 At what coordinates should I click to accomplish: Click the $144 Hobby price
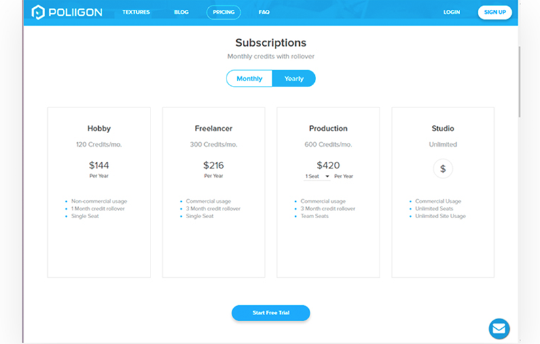click(99, 166)
